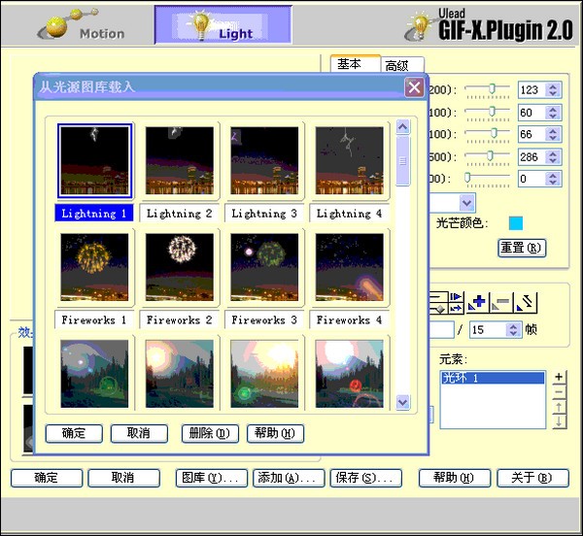The image size is (583, 536).
Task: Open the dropdown above 光芒颜色
Action: click(x=466, y=203)
